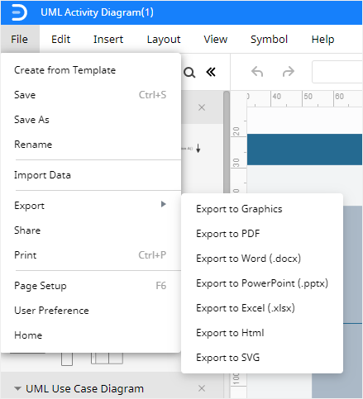This screenshot has height=399, width=363.
Task: Choose Export to PDF
Action: click(262, 234)
